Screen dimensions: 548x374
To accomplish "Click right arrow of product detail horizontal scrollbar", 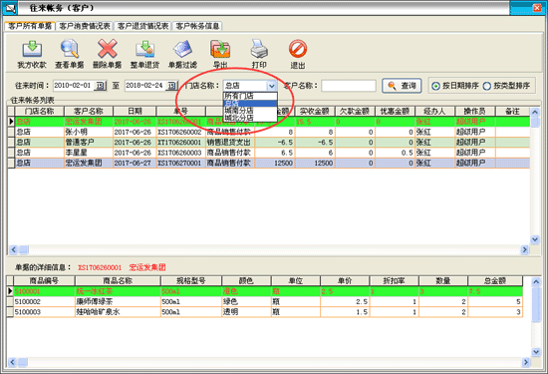I will tap(525, 362).
